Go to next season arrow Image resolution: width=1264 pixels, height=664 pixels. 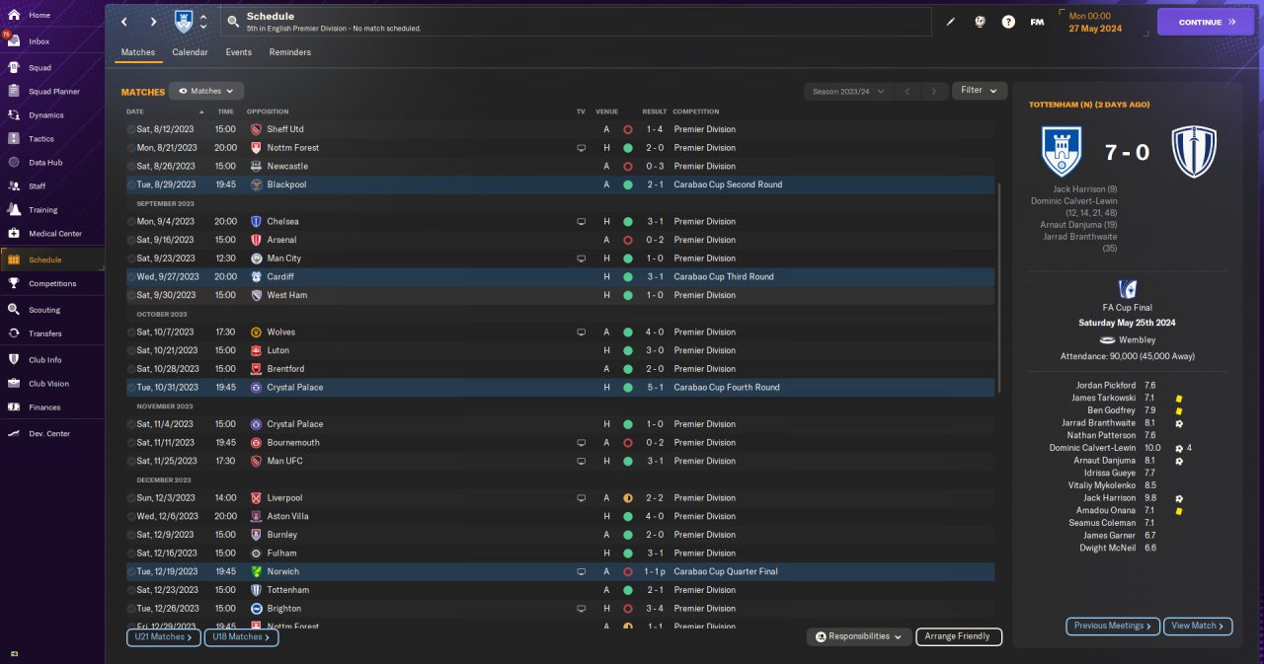point(934,92)
